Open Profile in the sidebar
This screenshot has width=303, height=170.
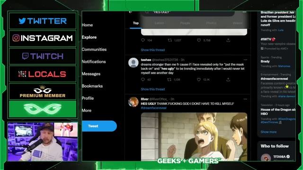tap(88, 98)
